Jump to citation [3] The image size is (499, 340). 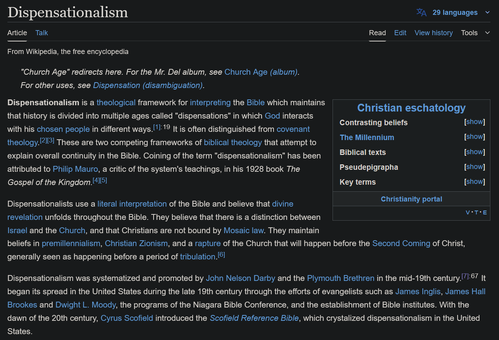coord(51,140)
